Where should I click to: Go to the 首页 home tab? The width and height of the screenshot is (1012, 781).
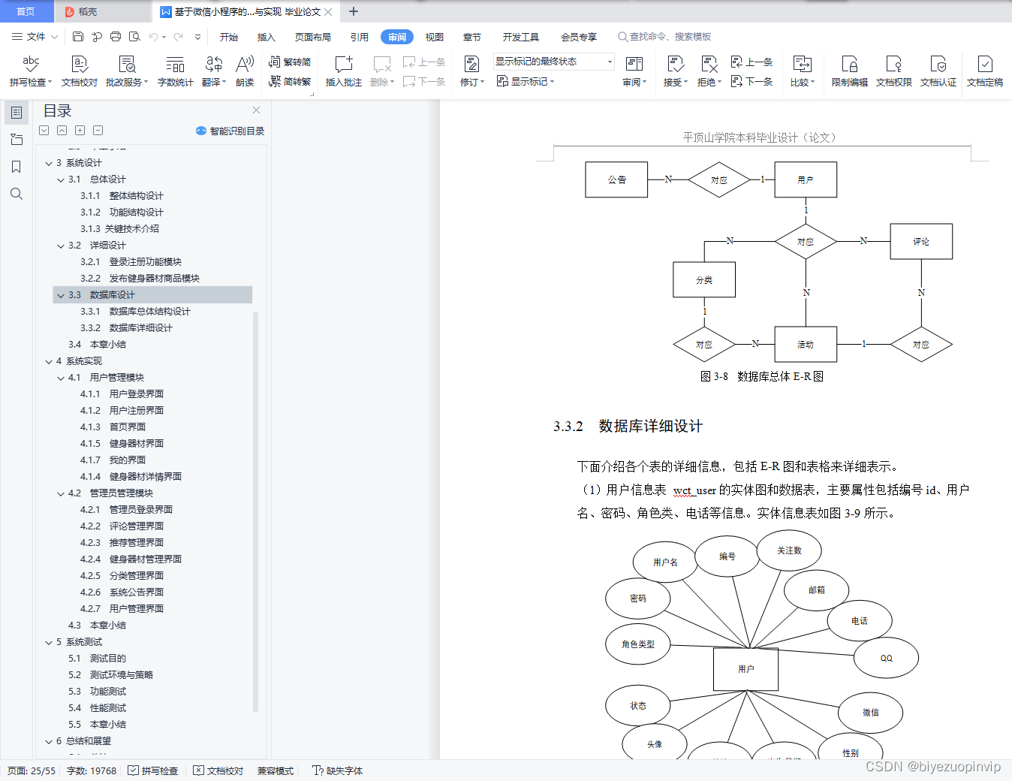26,11
